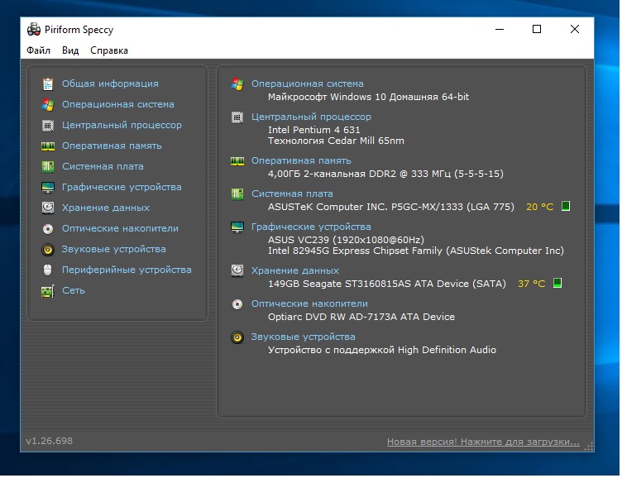Select Звуковые устройства in the sidebar

tap(114, 249)
